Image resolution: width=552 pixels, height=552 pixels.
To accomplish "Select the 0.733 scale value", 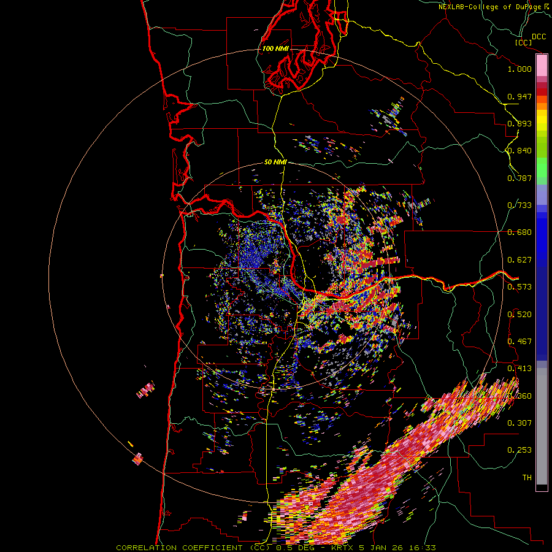I will click(519, 205).
